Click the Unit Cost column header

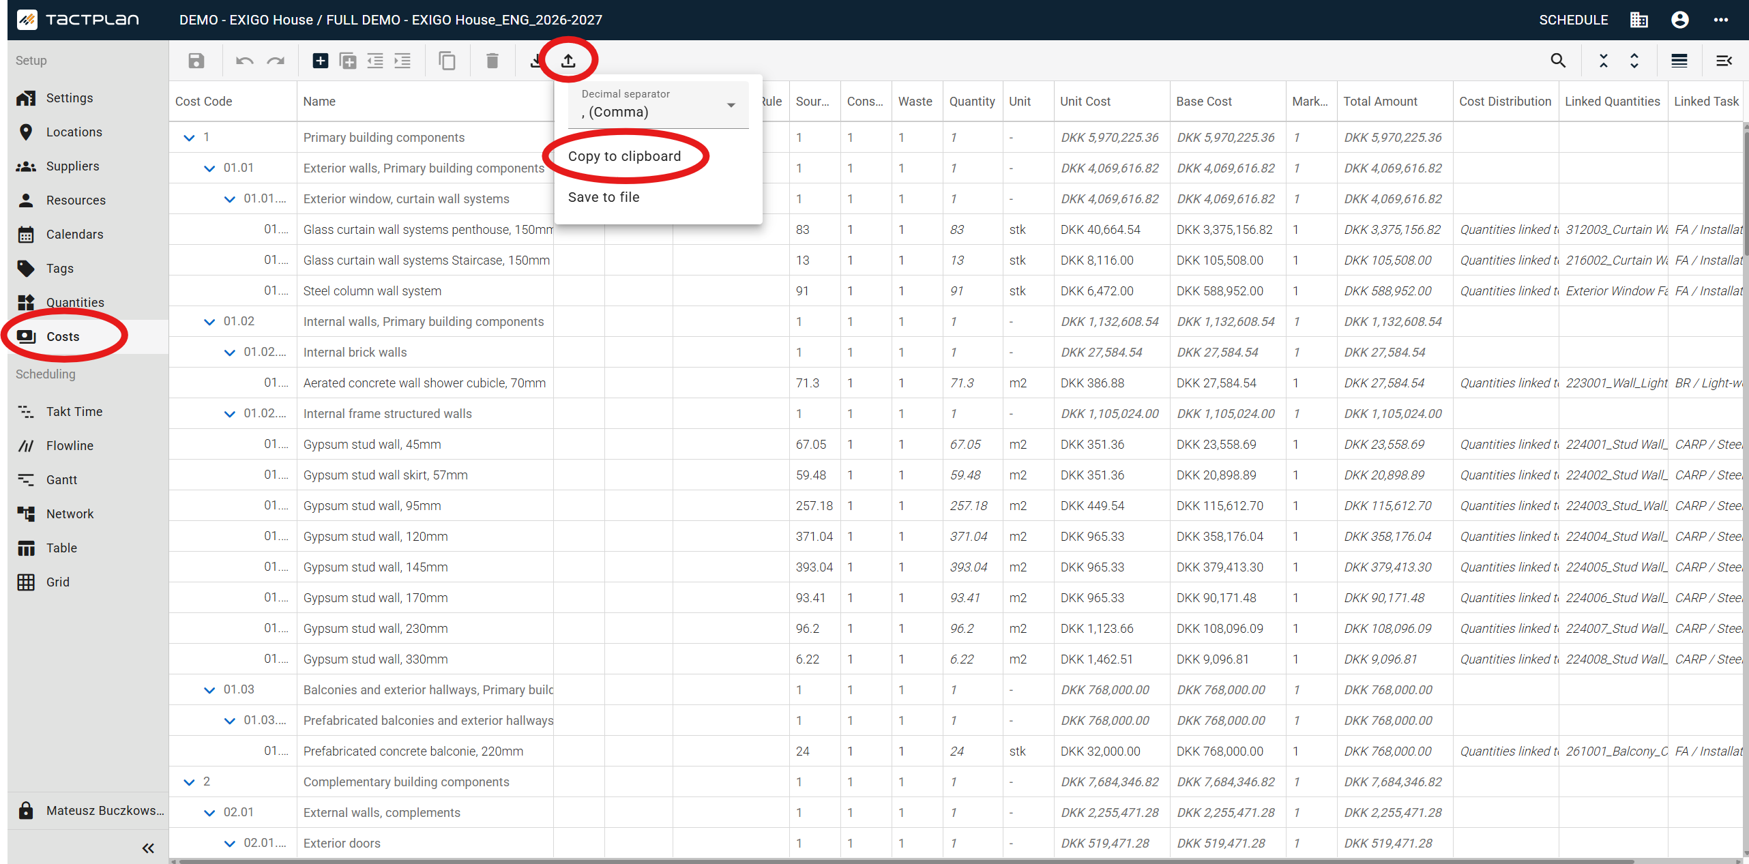click(1111, 102)
